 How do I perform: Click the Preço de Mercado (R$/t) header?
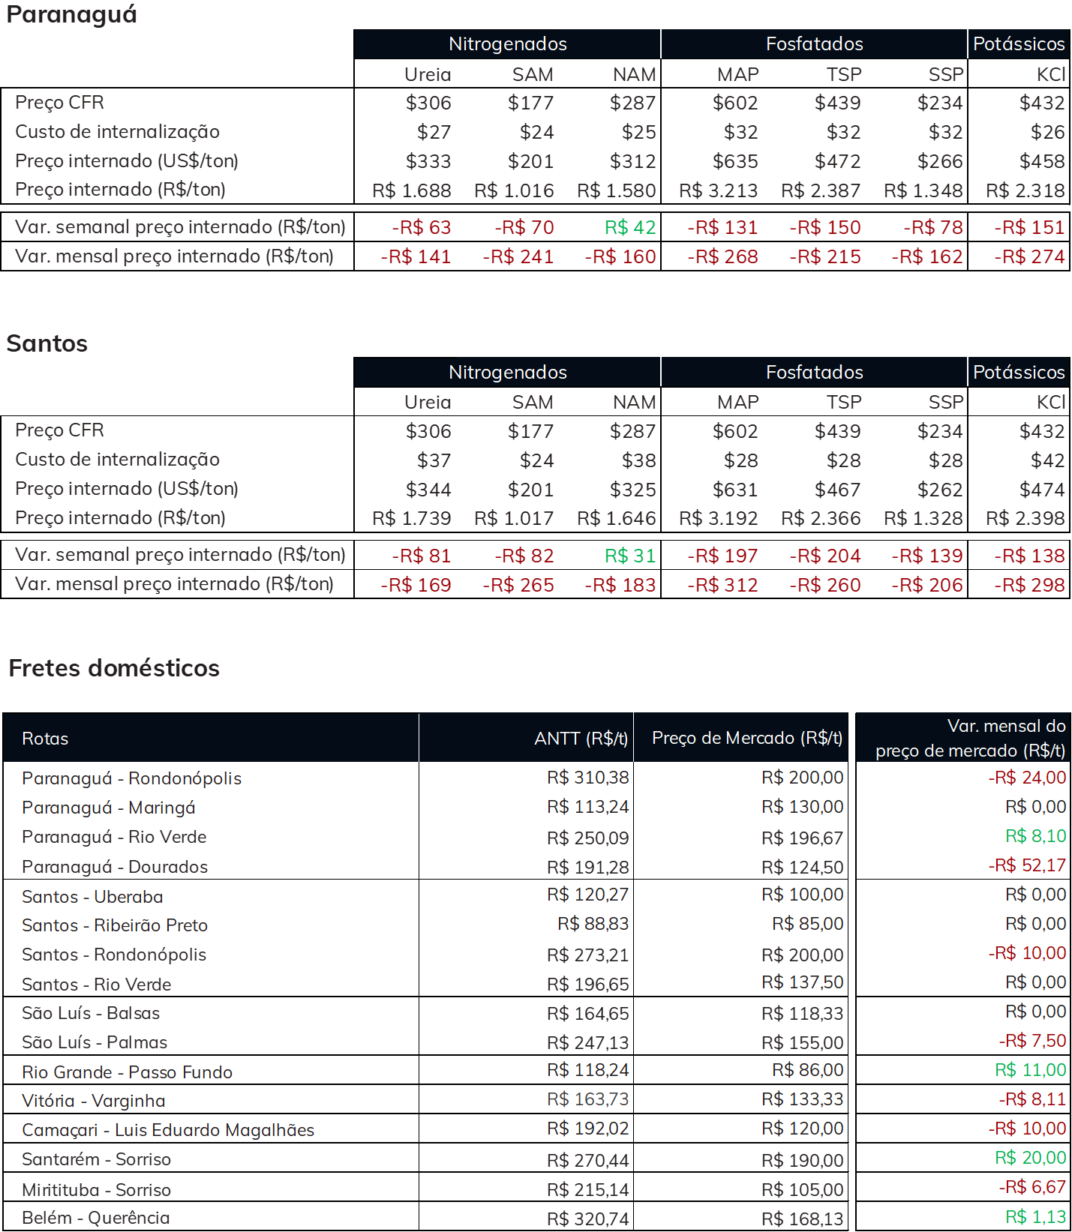tap(747, 738)
